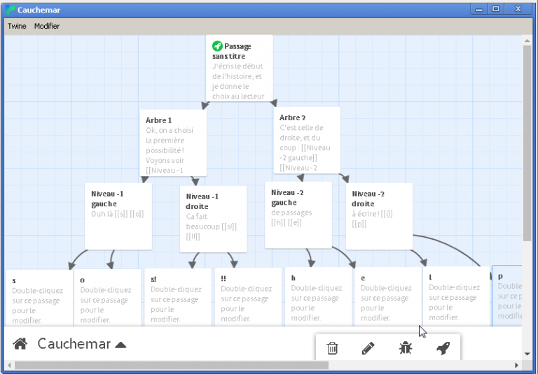Click the scroll up arrow
This screenshot has height=374, width=538.
[x=527, y=41]
